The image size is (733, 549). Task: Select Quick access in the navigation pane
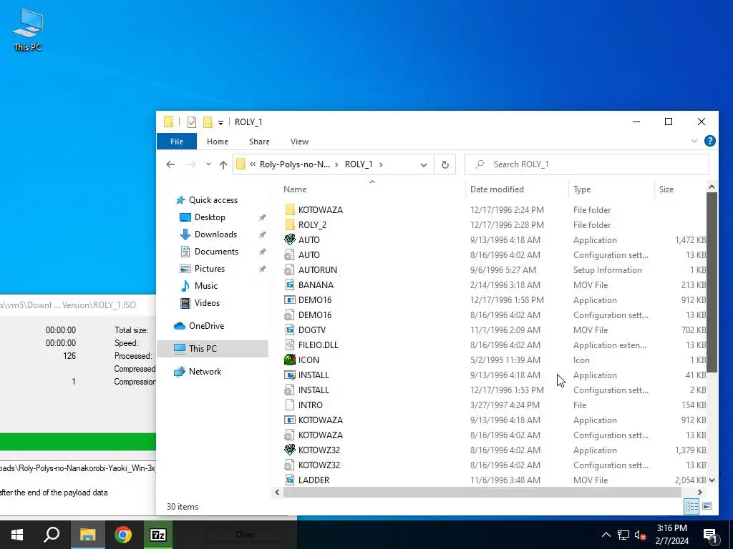[213, 200]
